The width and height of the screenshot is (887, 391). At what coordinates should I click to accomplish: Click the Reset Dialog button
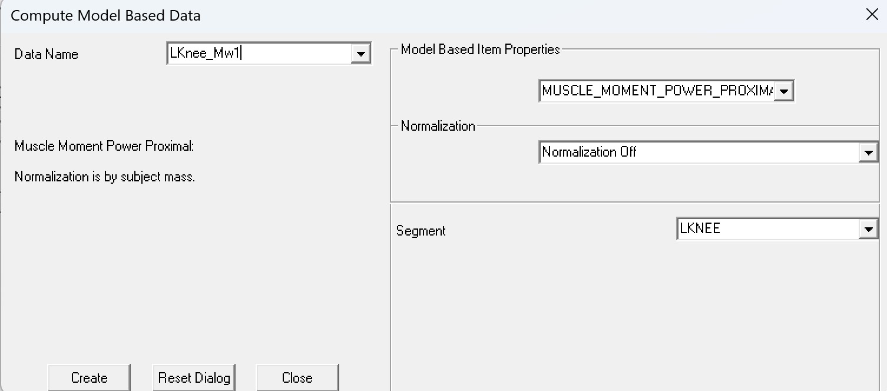tap(194, 377)
